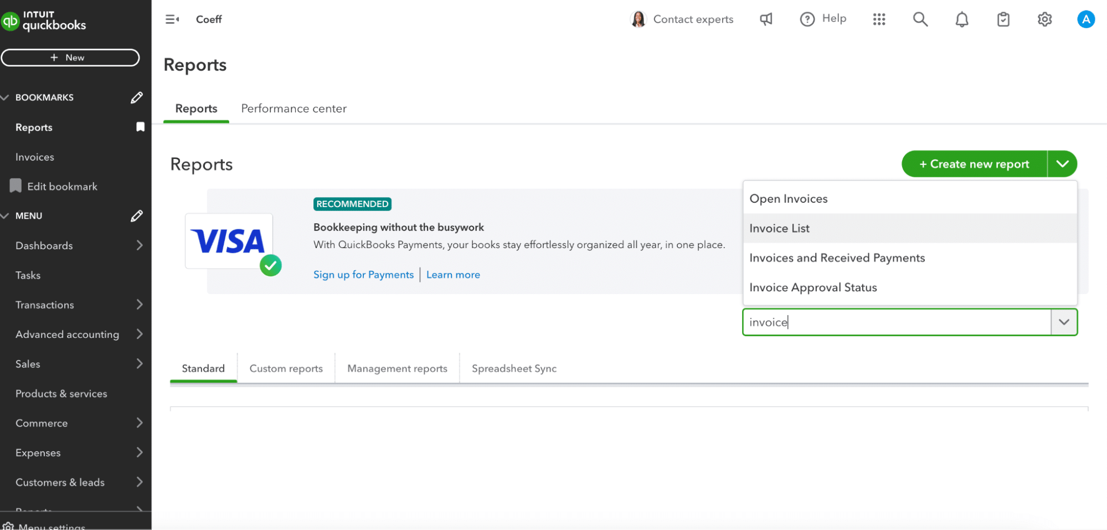Viewport: 1107px width, 530px height.
Task: Click the search magnifier icon
Action: point(920,19)
